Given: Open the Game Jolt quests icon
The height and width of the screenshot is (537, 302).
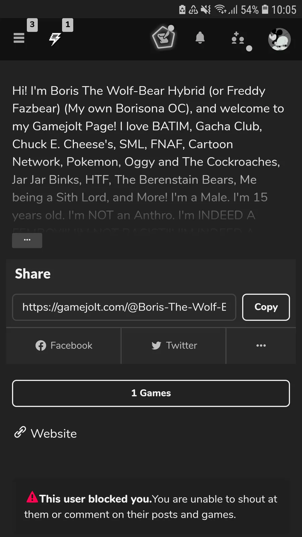Looking at the screenshot, I should click(x=163, y=38).
